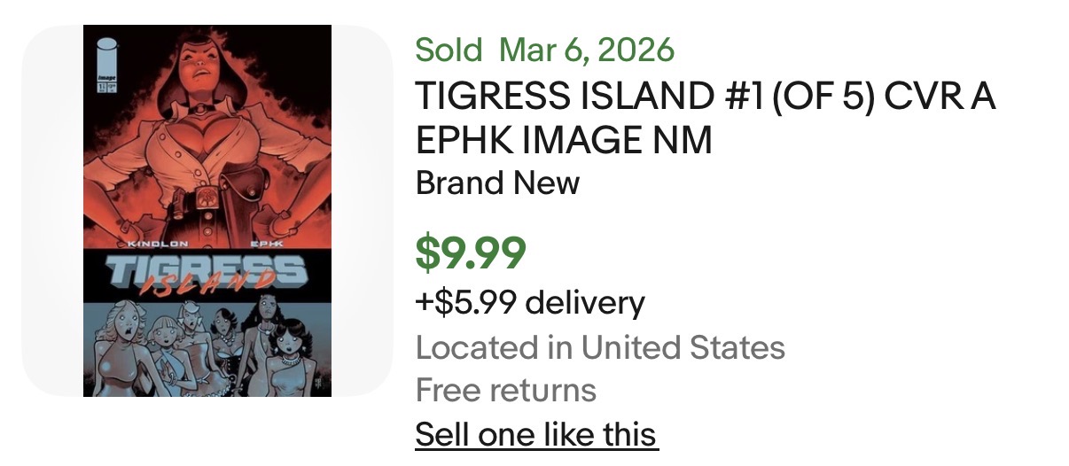Viewport: 1069px width, 466px height.
Task: Click the green Sold label
Action: click(x=449, y=50)
